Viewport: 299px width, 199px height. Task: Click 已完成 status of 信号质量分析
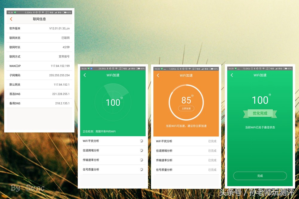212,170
